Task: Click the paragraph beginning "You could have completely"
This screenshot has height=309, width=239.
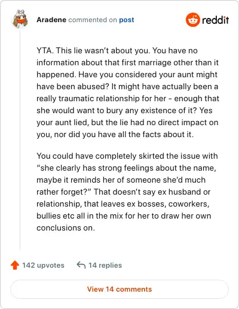Action: pyautogui.click(x=127, y=192)
